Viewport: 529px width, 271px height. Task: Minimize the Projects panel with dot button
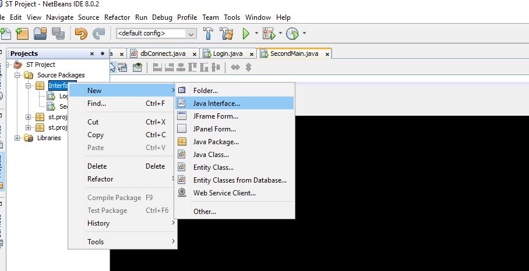pos(103,54)
